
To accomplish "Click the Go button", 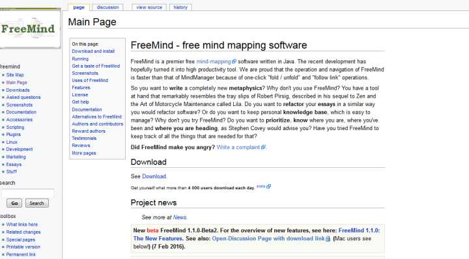I will tap(14, 203).
